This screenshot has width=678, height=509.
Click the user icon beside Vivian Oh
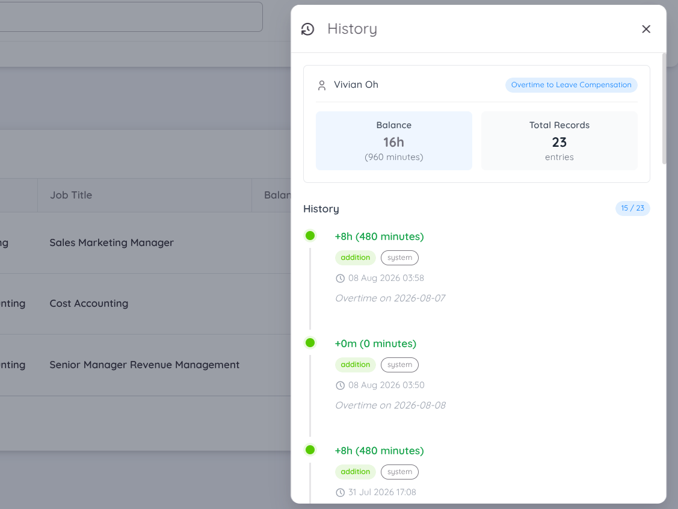(x=322, y=85)
